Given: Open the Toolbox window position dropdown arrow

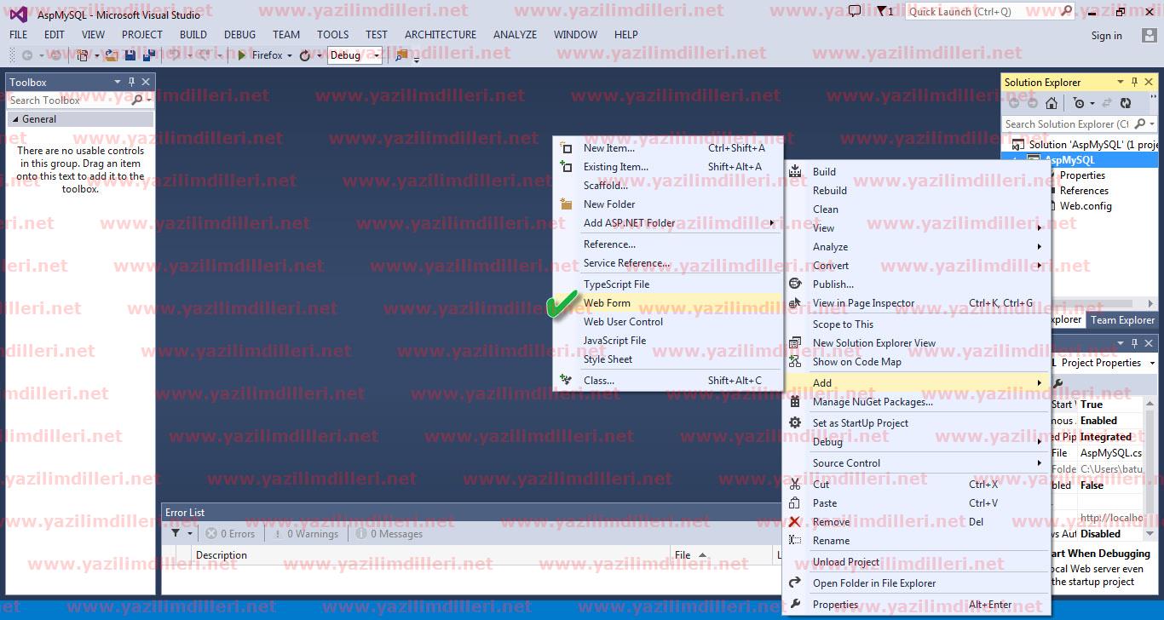Looking at the screenshot, I should click(118, 82).
